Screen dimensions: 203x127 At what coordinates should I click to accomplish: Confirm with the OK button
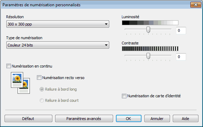coord(129,119)
